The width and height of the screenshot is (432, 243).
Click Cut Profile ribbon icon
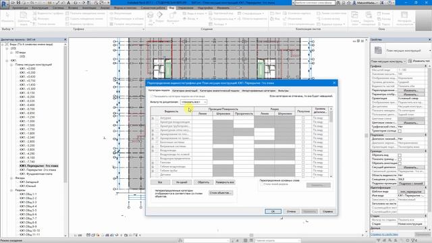click(x=67, y=24)
